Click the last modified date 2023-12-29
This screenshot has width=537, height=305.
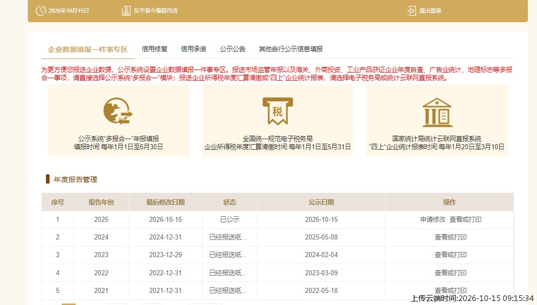tap(165, 255)
